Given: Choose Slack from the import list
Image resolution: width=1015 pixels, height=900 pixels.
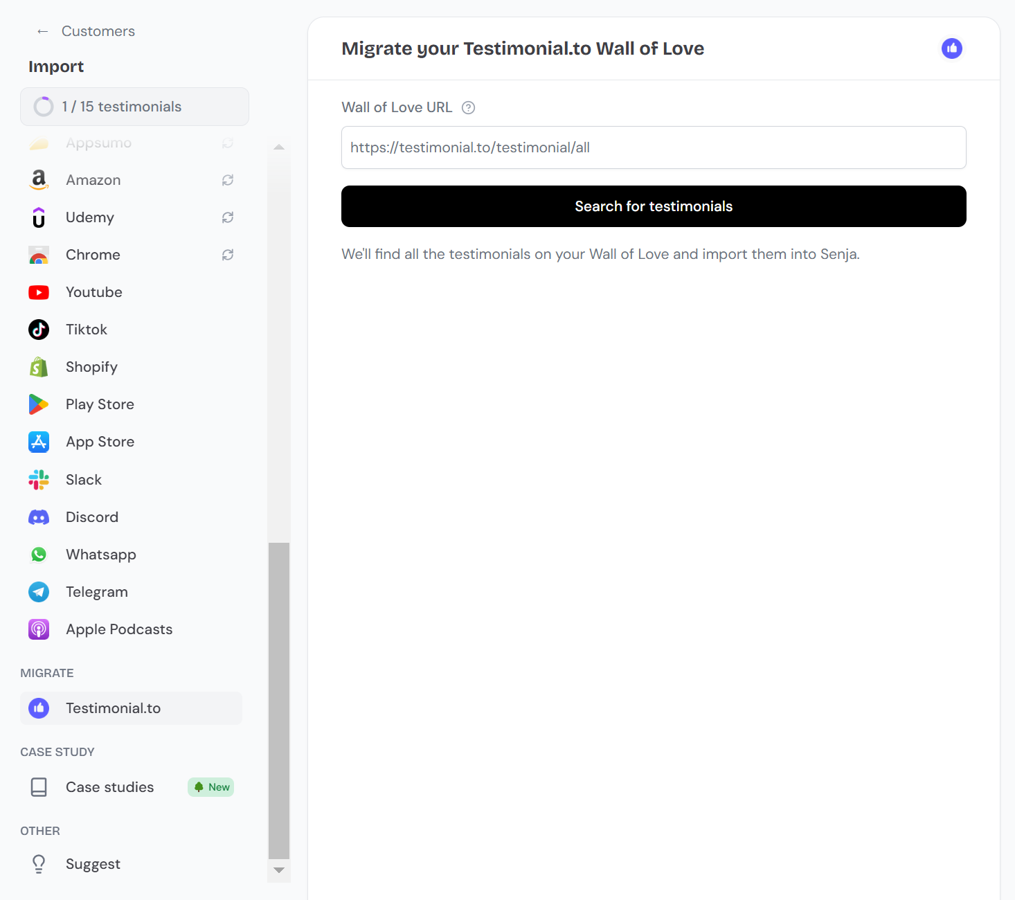Looking at the screenshot, I should (131, 480).
